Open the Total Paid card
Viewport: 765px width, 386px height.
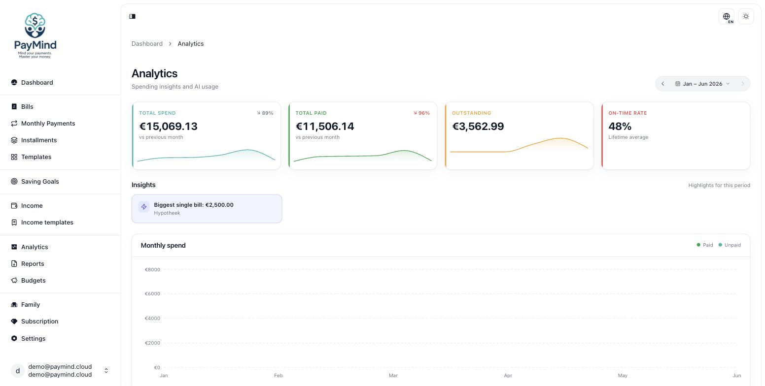click(x=363, y=136)
